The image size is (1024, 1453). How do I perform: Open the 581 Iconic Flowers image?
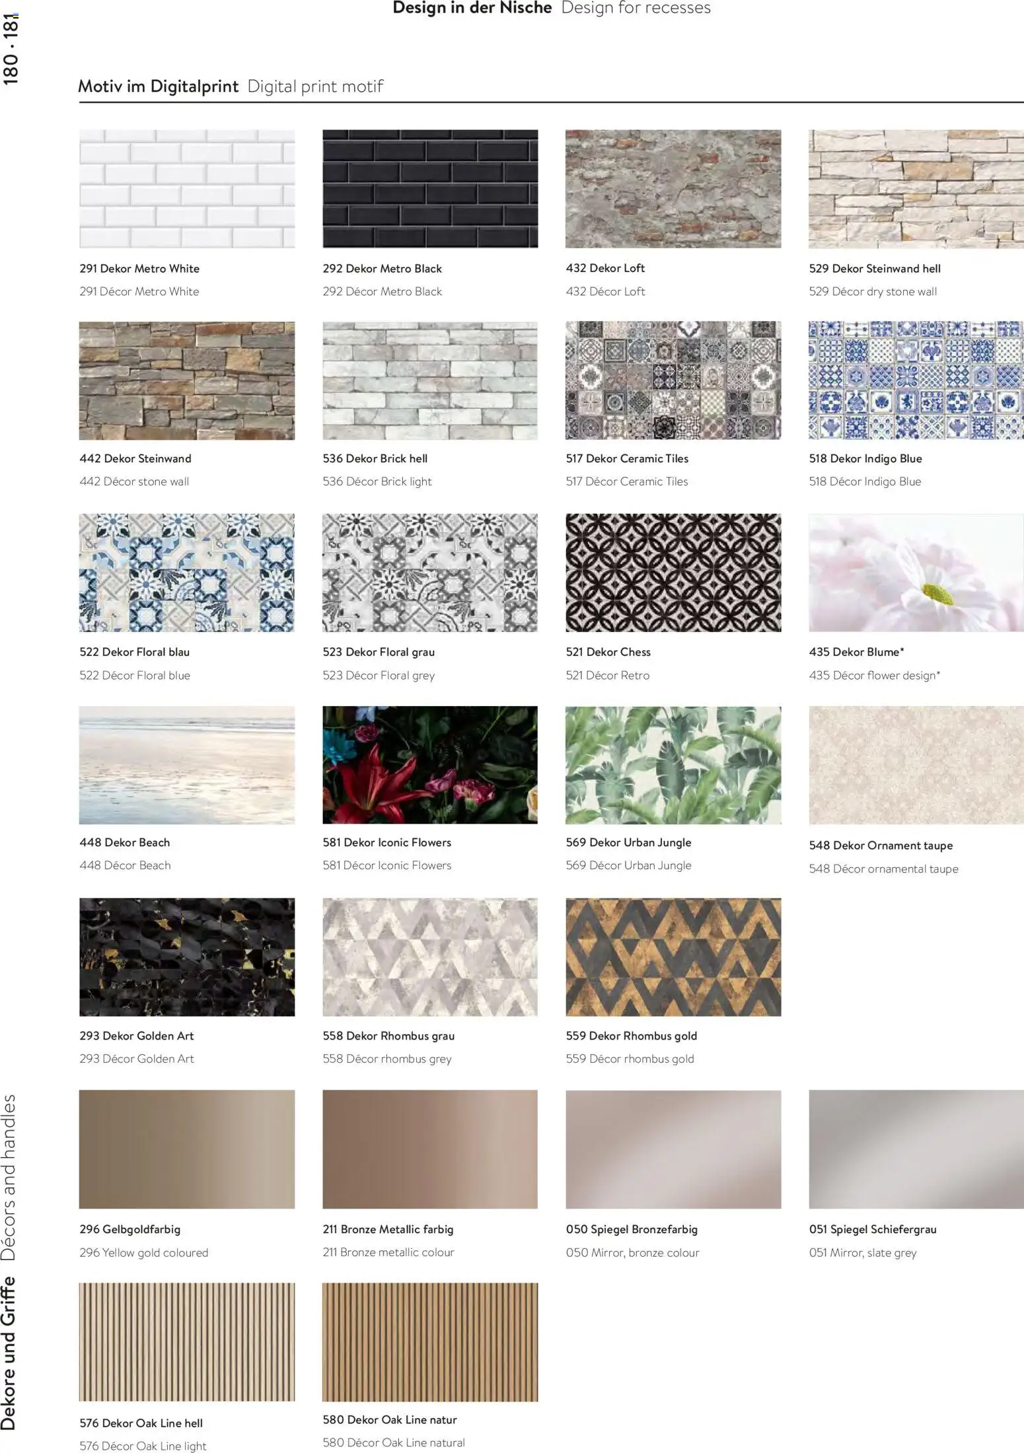pyautogui.click(x=430, y=765)
